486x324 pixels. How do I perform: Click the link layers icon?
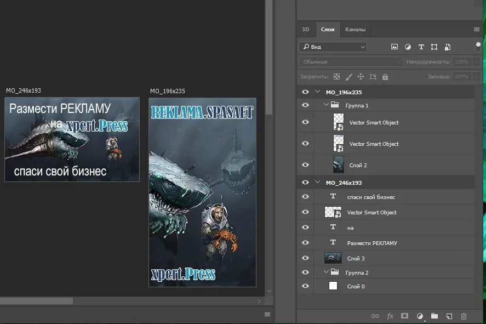pos(375,316)
